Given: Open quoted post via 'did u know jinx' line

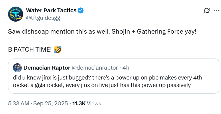Looking at the screenshot, I should click(107, 78).
